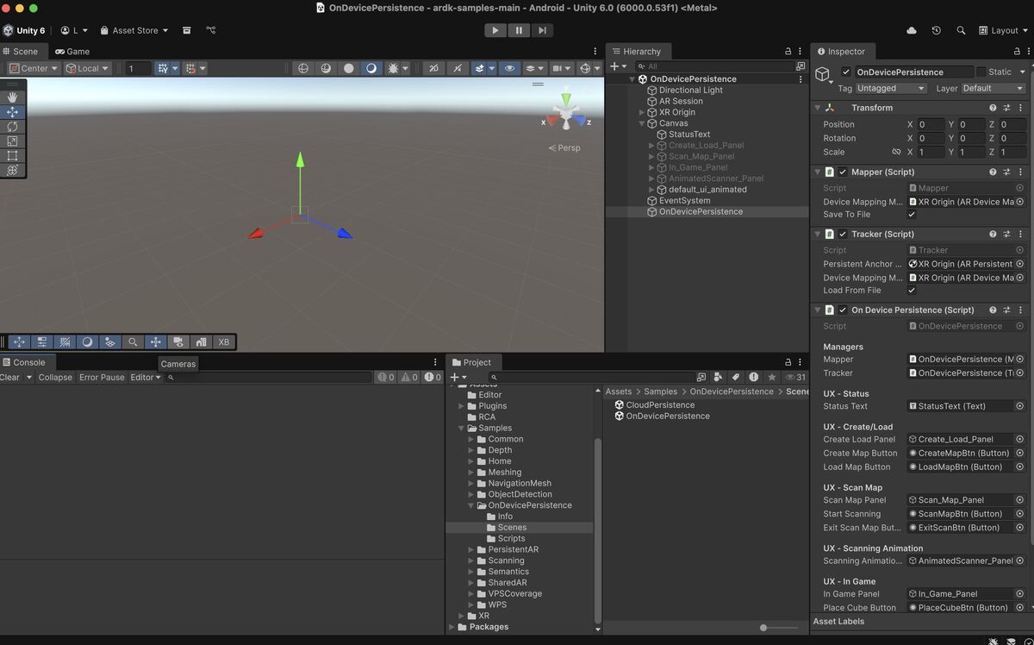Screen dimensions: 1034x645
Task: Toggle On Device Persistence script enabled checkbox
Action: click(x=843, y=310)
